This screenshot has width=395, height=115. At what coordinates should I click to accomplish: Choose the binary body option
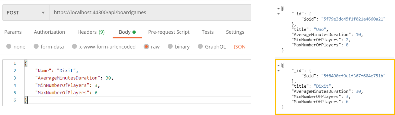(x=170, y=47)
